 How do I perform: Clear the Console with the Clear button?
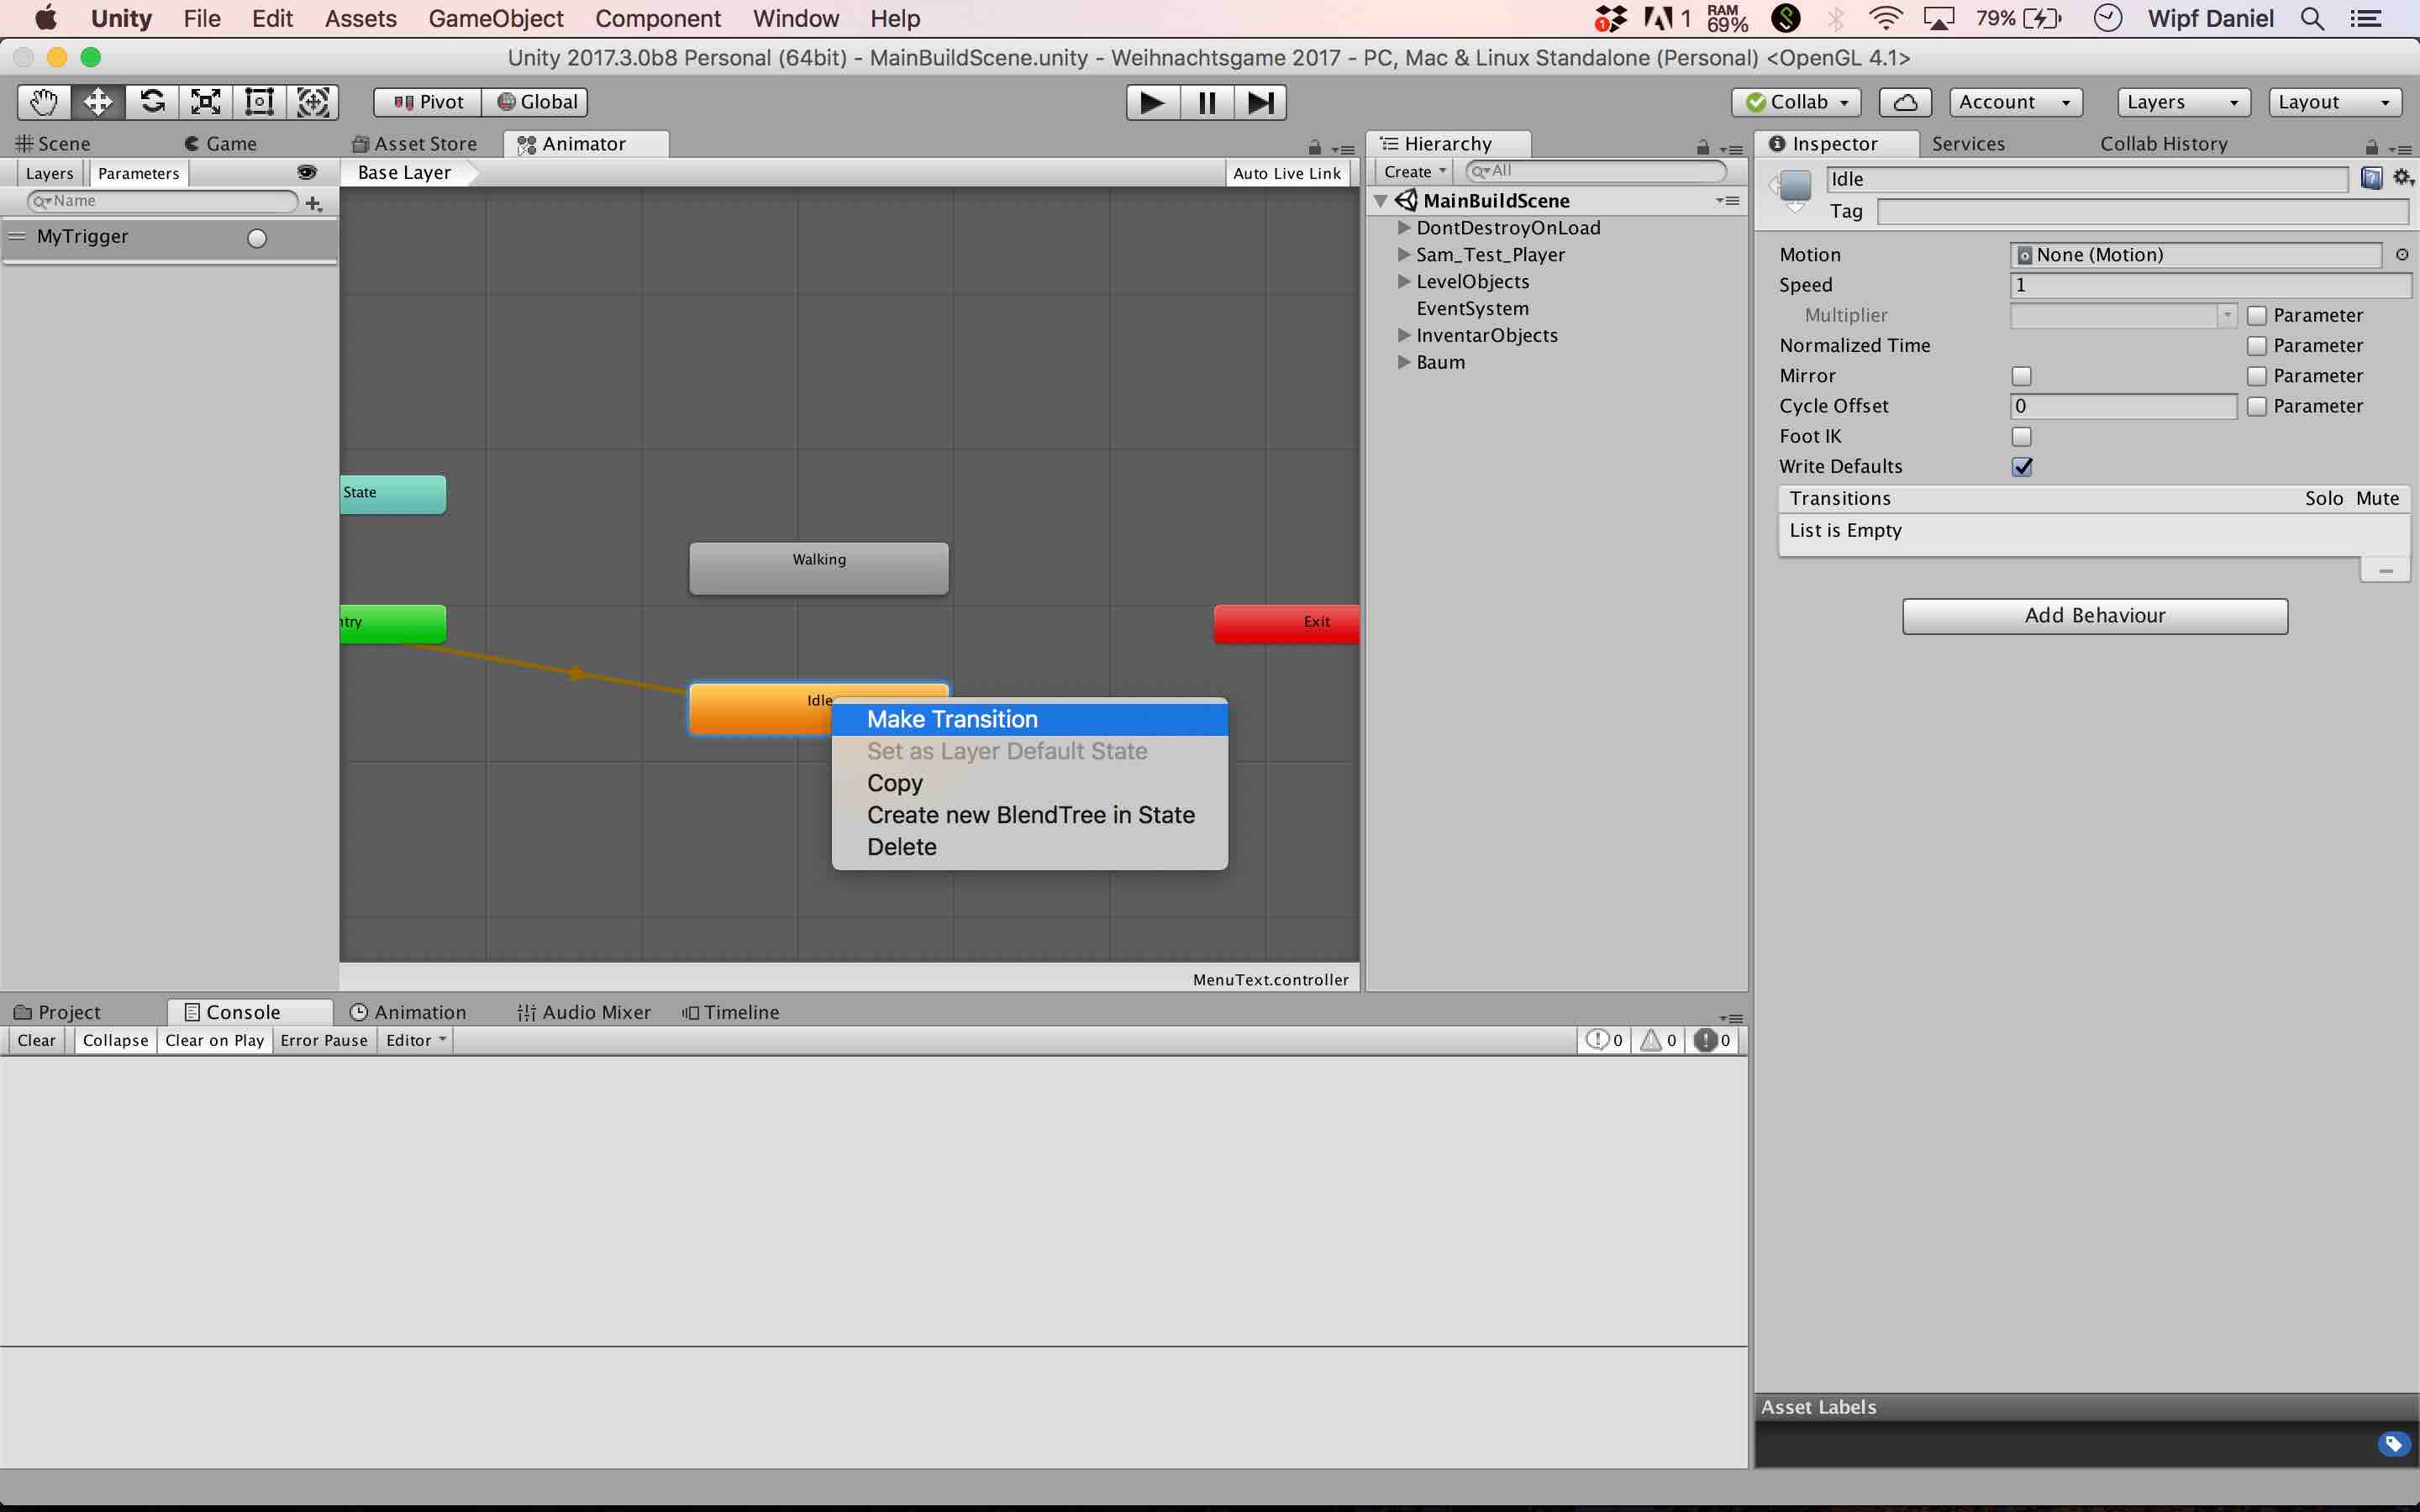[36, 1040]
